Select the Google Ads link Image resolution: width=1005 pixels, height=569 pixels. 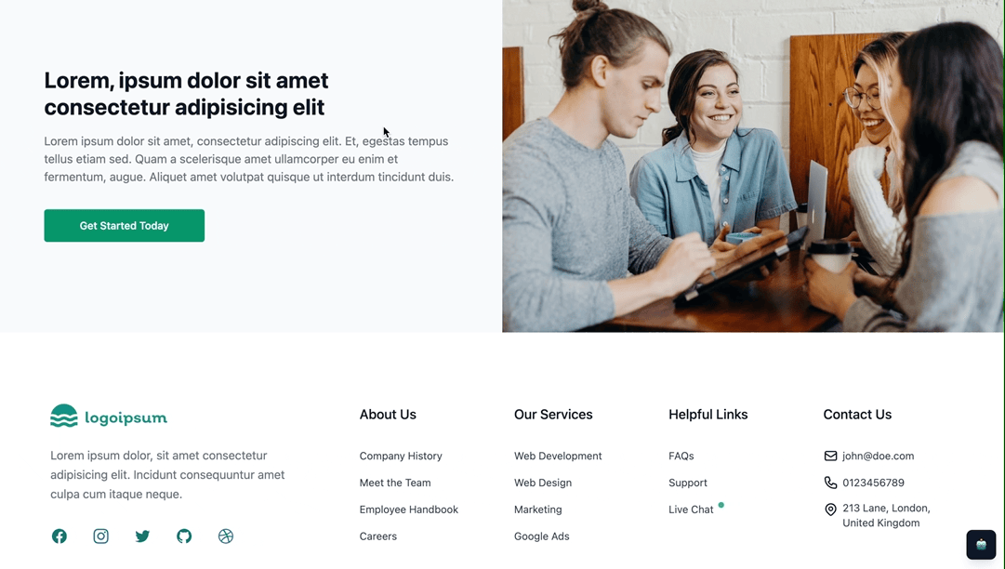[542, 536]
